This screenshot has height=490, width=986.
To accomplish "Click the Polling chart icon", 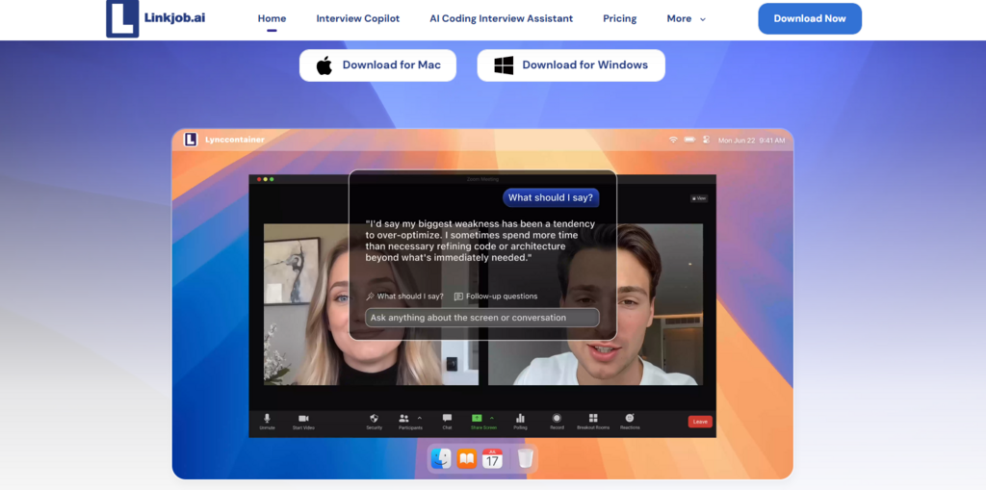I will (x=521, y=419).
